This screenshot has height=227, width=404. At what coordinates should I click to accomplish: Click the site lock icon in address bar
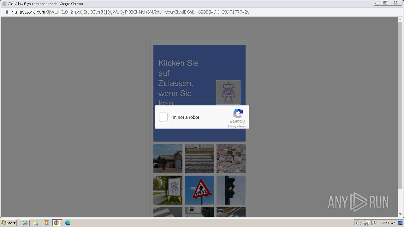pos(7,12)
